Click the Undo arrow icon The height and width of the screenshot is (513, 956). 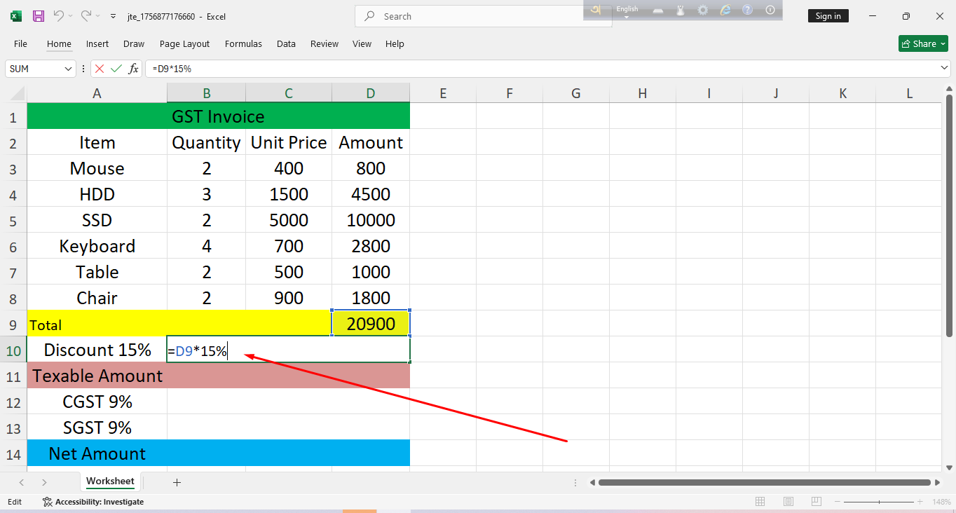[59, 16]
